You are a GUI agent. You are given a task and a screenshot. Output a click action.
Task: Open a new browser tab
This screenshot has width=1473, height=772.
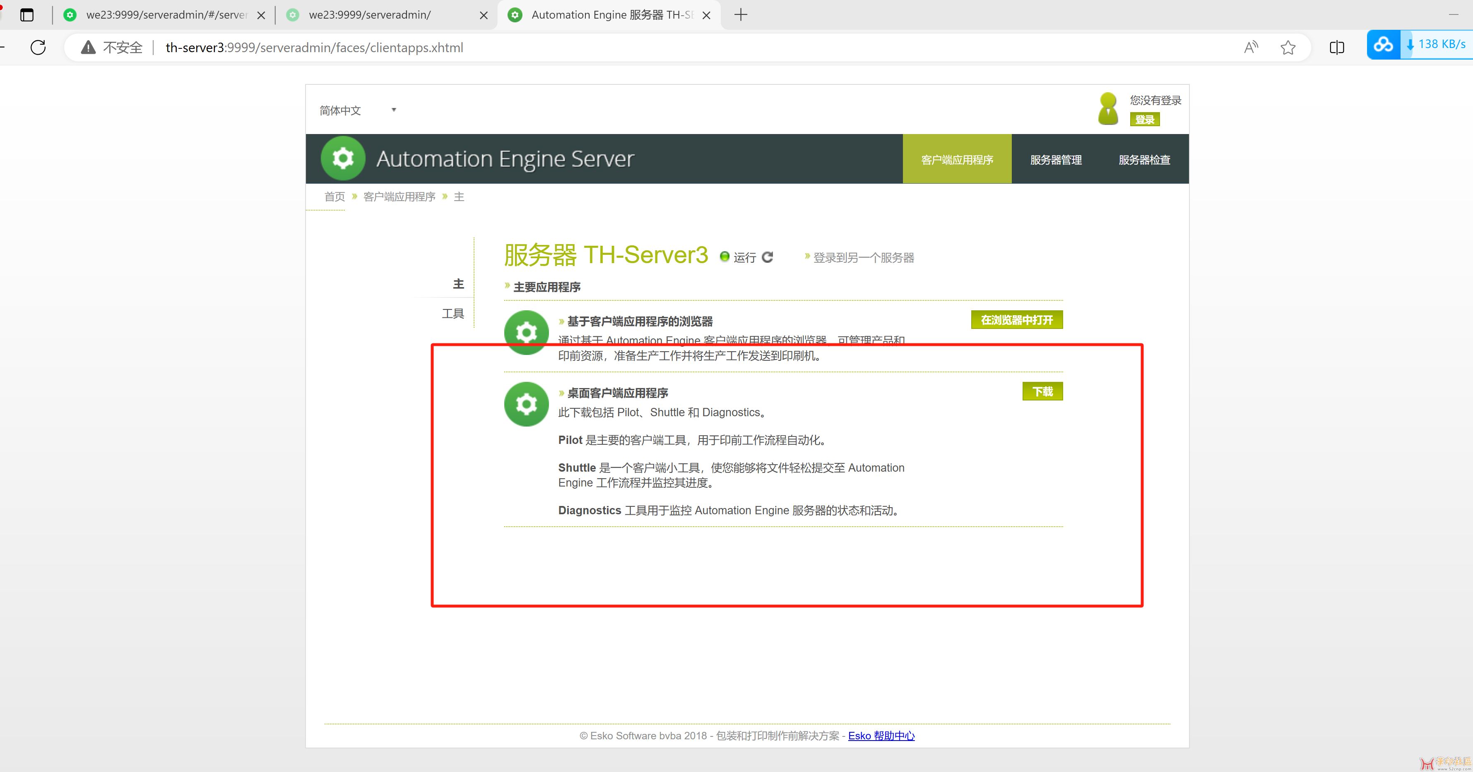(741, 15)
